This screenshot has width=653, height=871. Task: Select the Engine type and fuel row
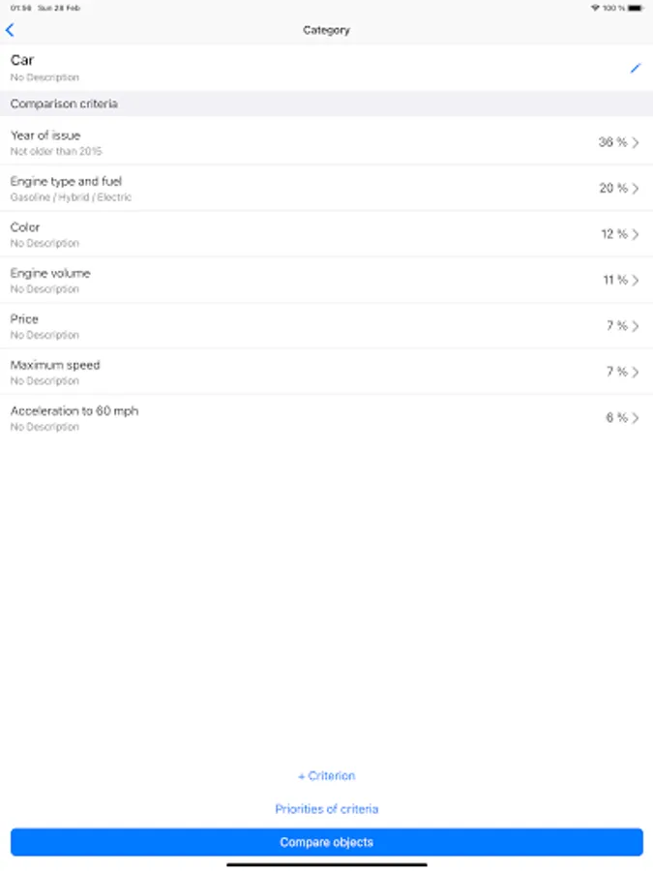coord(327,189)
